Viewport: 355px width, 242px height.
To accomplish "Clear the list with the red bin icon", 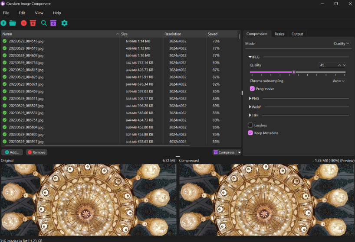I will click(x=33, y=23).
